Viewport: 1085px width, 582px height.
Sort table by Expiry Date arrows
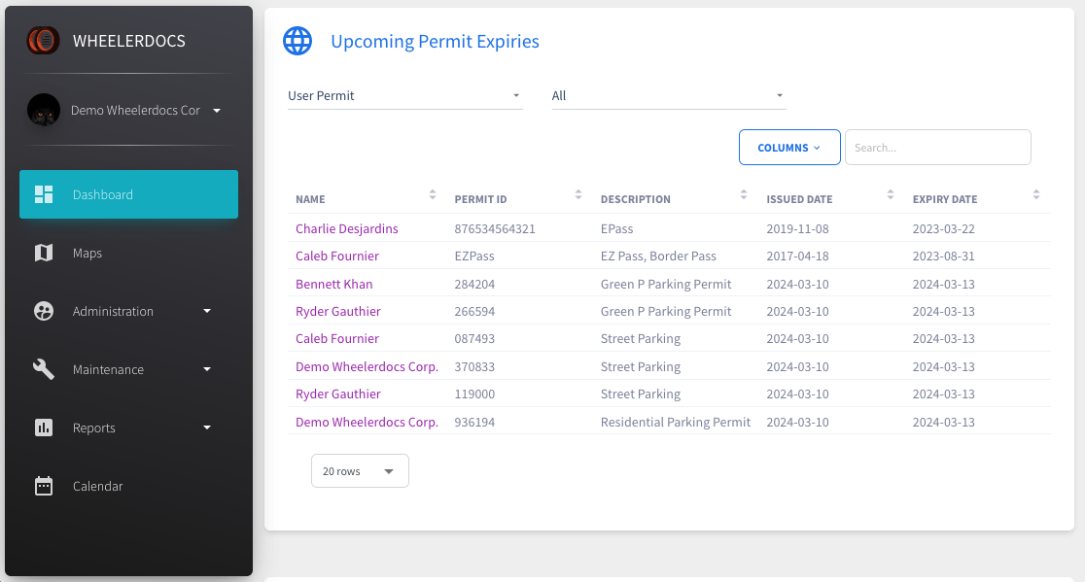coord(1036,195)
